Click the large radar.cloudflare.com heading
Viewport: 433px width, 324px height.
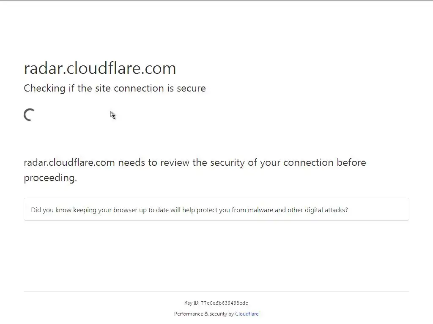pos(100,68)
